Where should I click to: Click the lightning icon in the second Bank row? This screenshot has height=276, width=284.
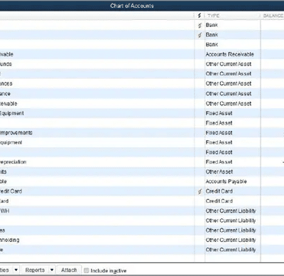200,35
